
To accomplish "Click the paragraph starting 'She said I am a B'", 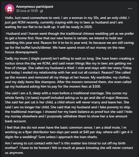I will pos(69,107).
